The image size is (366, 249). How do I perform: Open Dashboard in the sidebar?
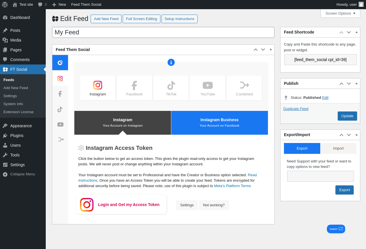(23, 17)
